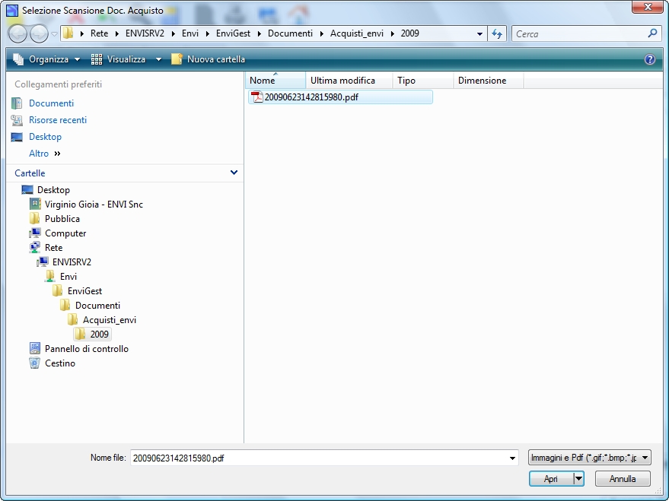This screenshot has width=669, height=501.
Task: Click the back navigation arrow
Action: [x=18, y=33]
